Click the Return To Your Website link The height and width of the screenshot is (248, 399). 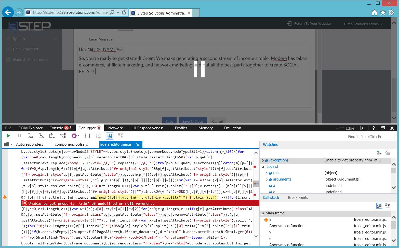click(312, 23)
